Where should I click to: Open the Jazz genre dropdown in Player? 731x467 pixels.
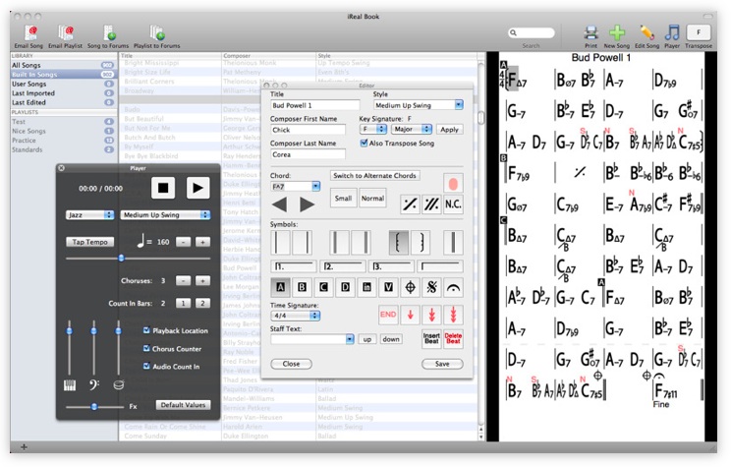coord(89,214)
